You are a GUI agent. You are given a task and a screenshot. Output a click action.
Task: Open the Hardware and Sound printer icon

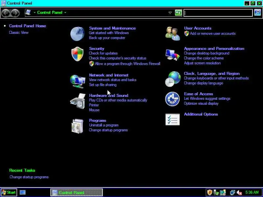78,101
